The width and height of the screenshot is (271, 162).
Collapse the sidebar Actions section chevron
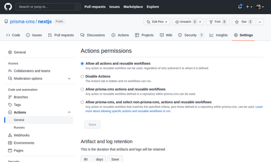coord(69,112)
